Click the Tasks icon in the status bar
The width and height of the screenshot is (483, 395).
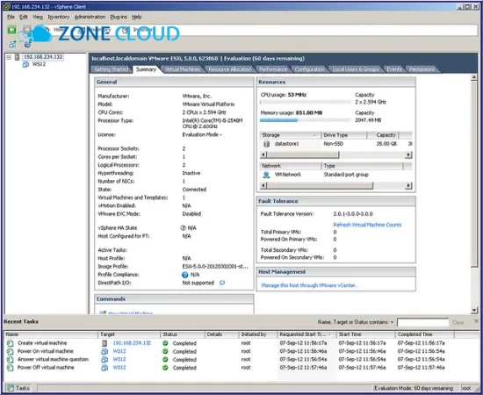(x=11, y=388)
